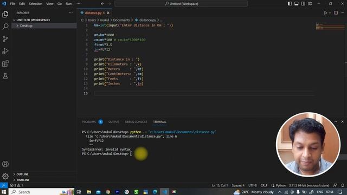Open the Run menu
Viewport: 347px width, 195px height.
coord(69,4)
